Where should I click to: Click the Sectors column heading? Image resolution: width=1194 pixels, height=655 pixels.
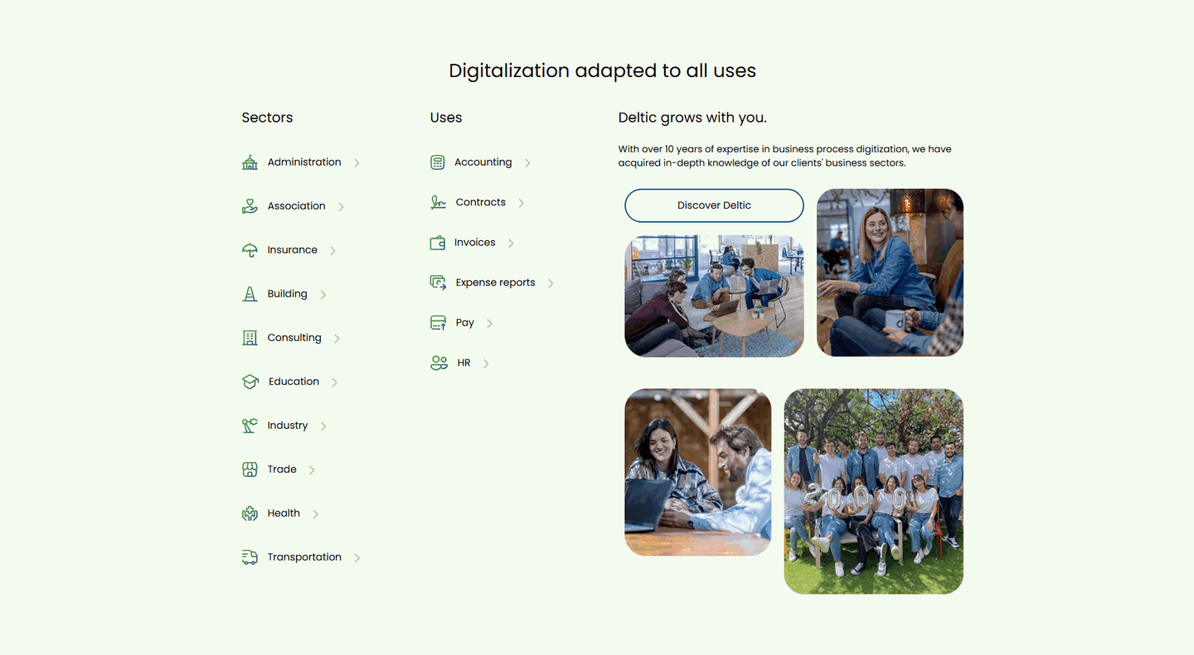pyautogui.click(x=267, y=118)
